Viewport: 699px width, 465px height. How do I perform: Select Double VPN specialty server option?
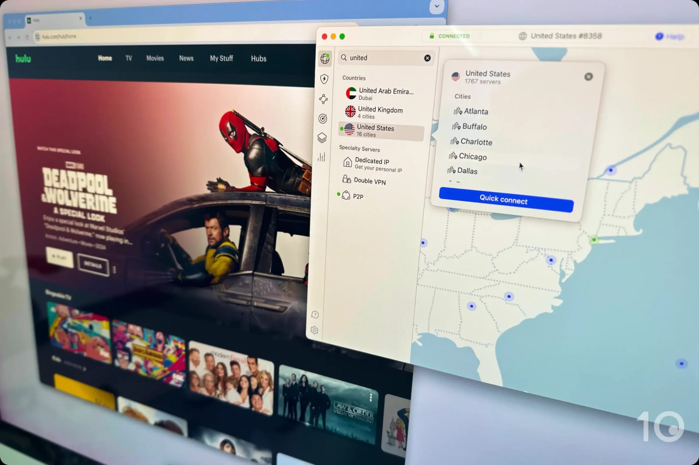tap(369, 180)
